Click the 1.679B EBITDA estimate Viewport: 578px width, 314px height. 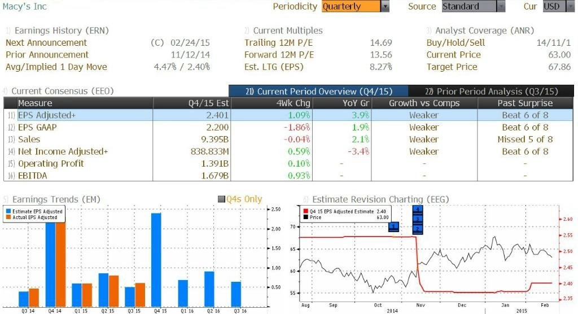tap(214, 176)
